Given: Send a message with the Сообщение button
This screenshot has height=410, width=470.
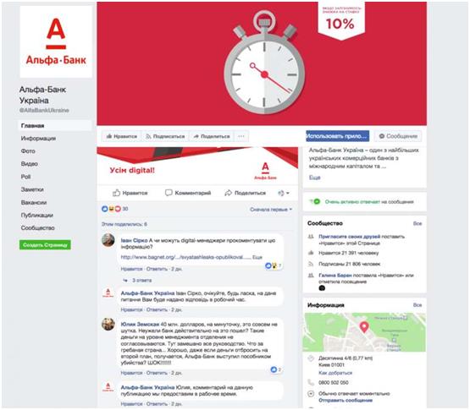Looking at the screenshot, I should [398, 136].
